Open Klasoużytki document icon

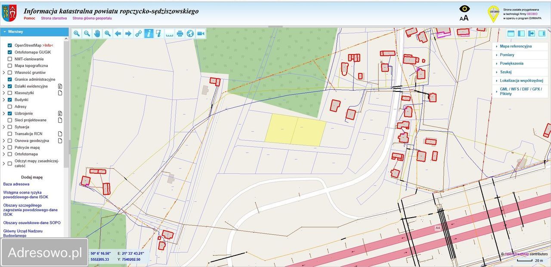click(x=60, y=93)
